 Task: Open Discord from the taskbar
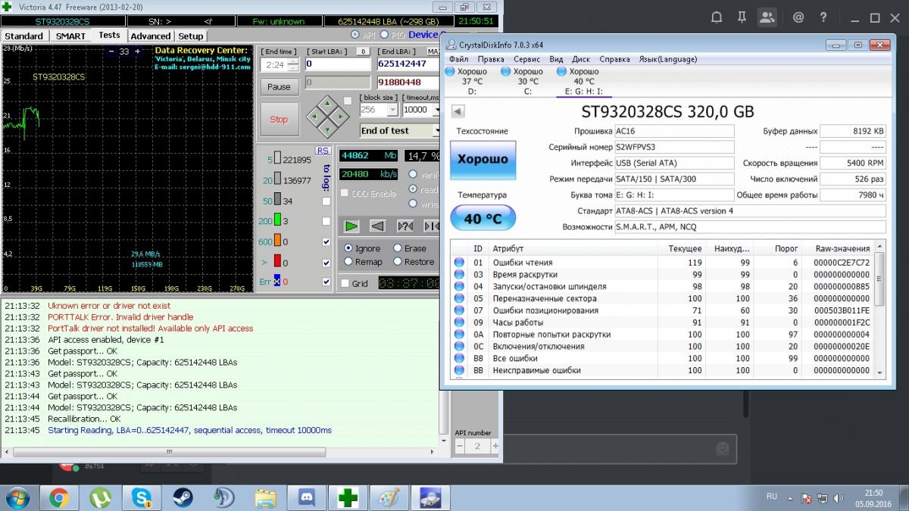coord(307,497)
